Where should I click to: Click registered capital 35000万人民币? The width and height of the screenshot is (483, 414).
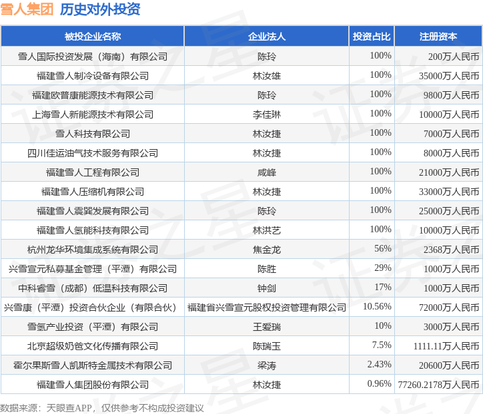pyautogui.click(x=449, y=76)
